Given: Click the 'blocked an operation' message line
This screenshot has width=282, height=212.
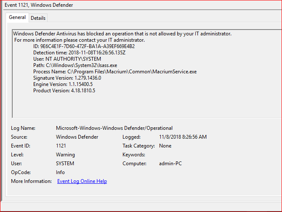Looking at the screenshot, I should 122,34.
